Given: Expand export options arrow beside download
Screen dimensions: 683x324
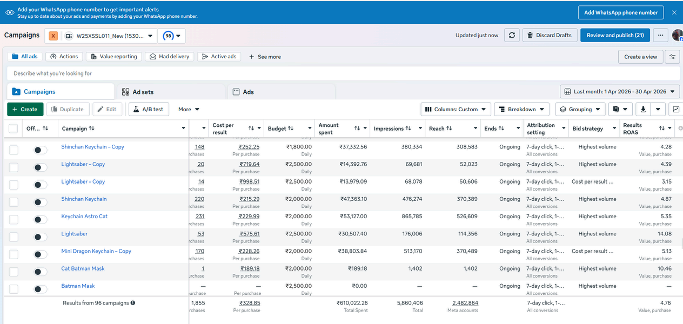Looking at the screenshot, I should [x=658, y=109].
